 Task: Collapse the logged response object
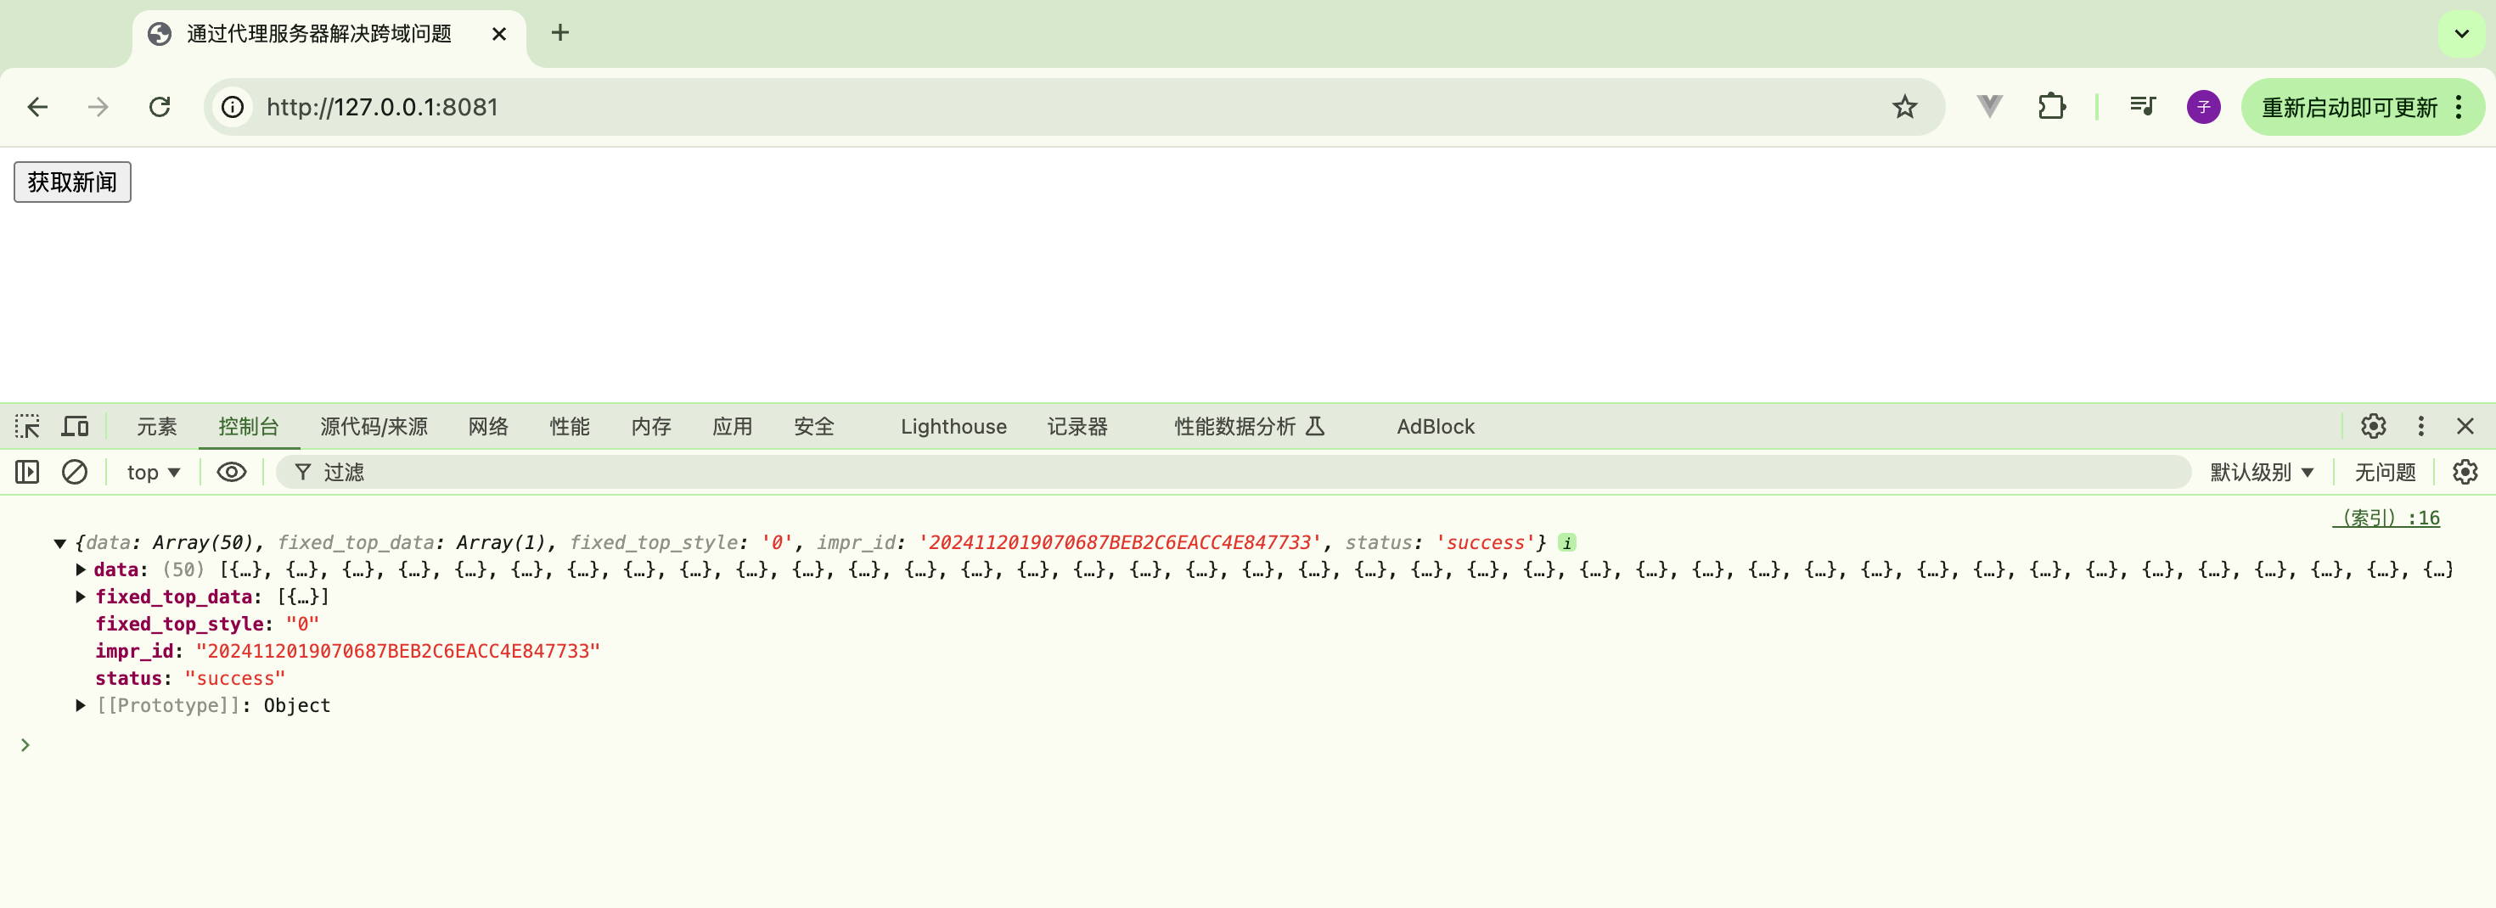coord(60,543)
